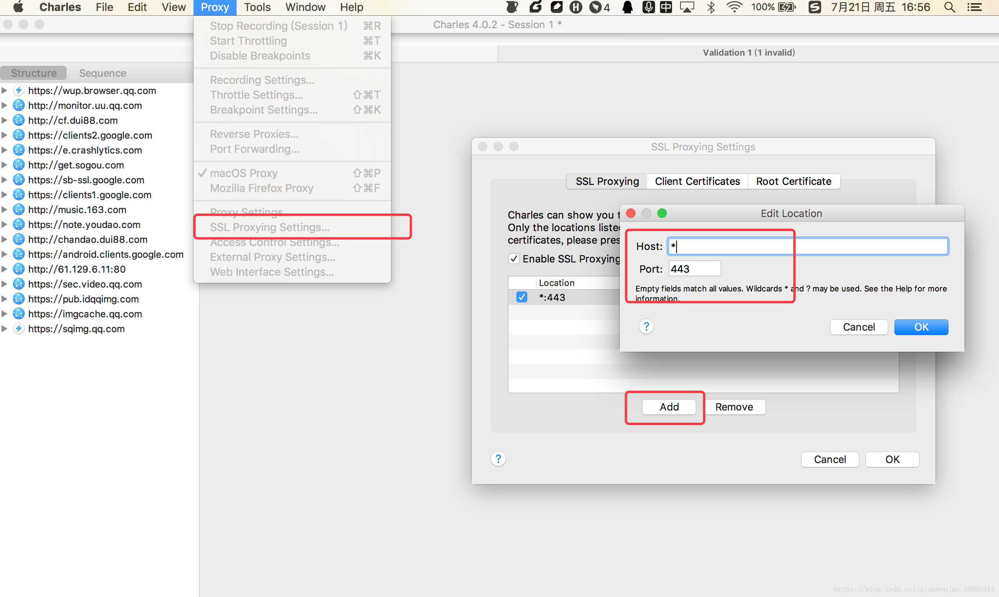Select Reverse Proxies in Proxy menu
The image size is (999, 597).
[292, 134]
